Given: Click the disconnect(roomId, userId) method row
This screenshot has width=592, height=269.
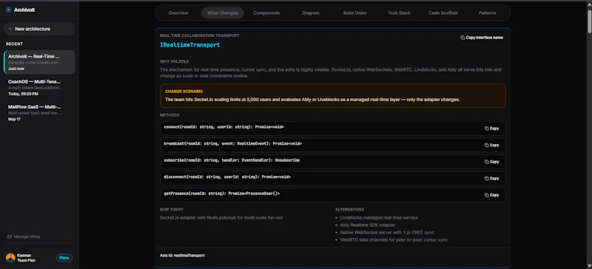Looking at the screenshot, I should 332,178.
